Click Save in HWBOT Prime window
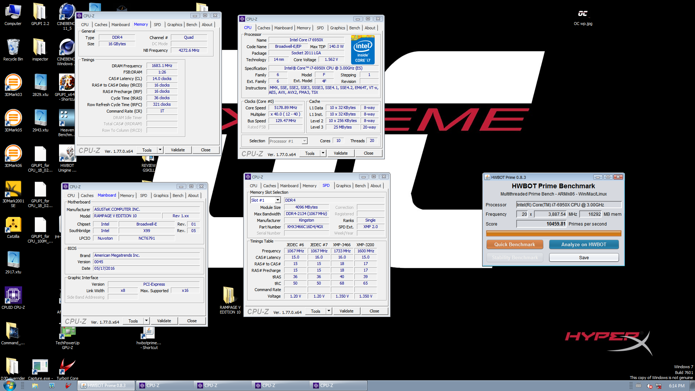695x391 pixels. 584,257
